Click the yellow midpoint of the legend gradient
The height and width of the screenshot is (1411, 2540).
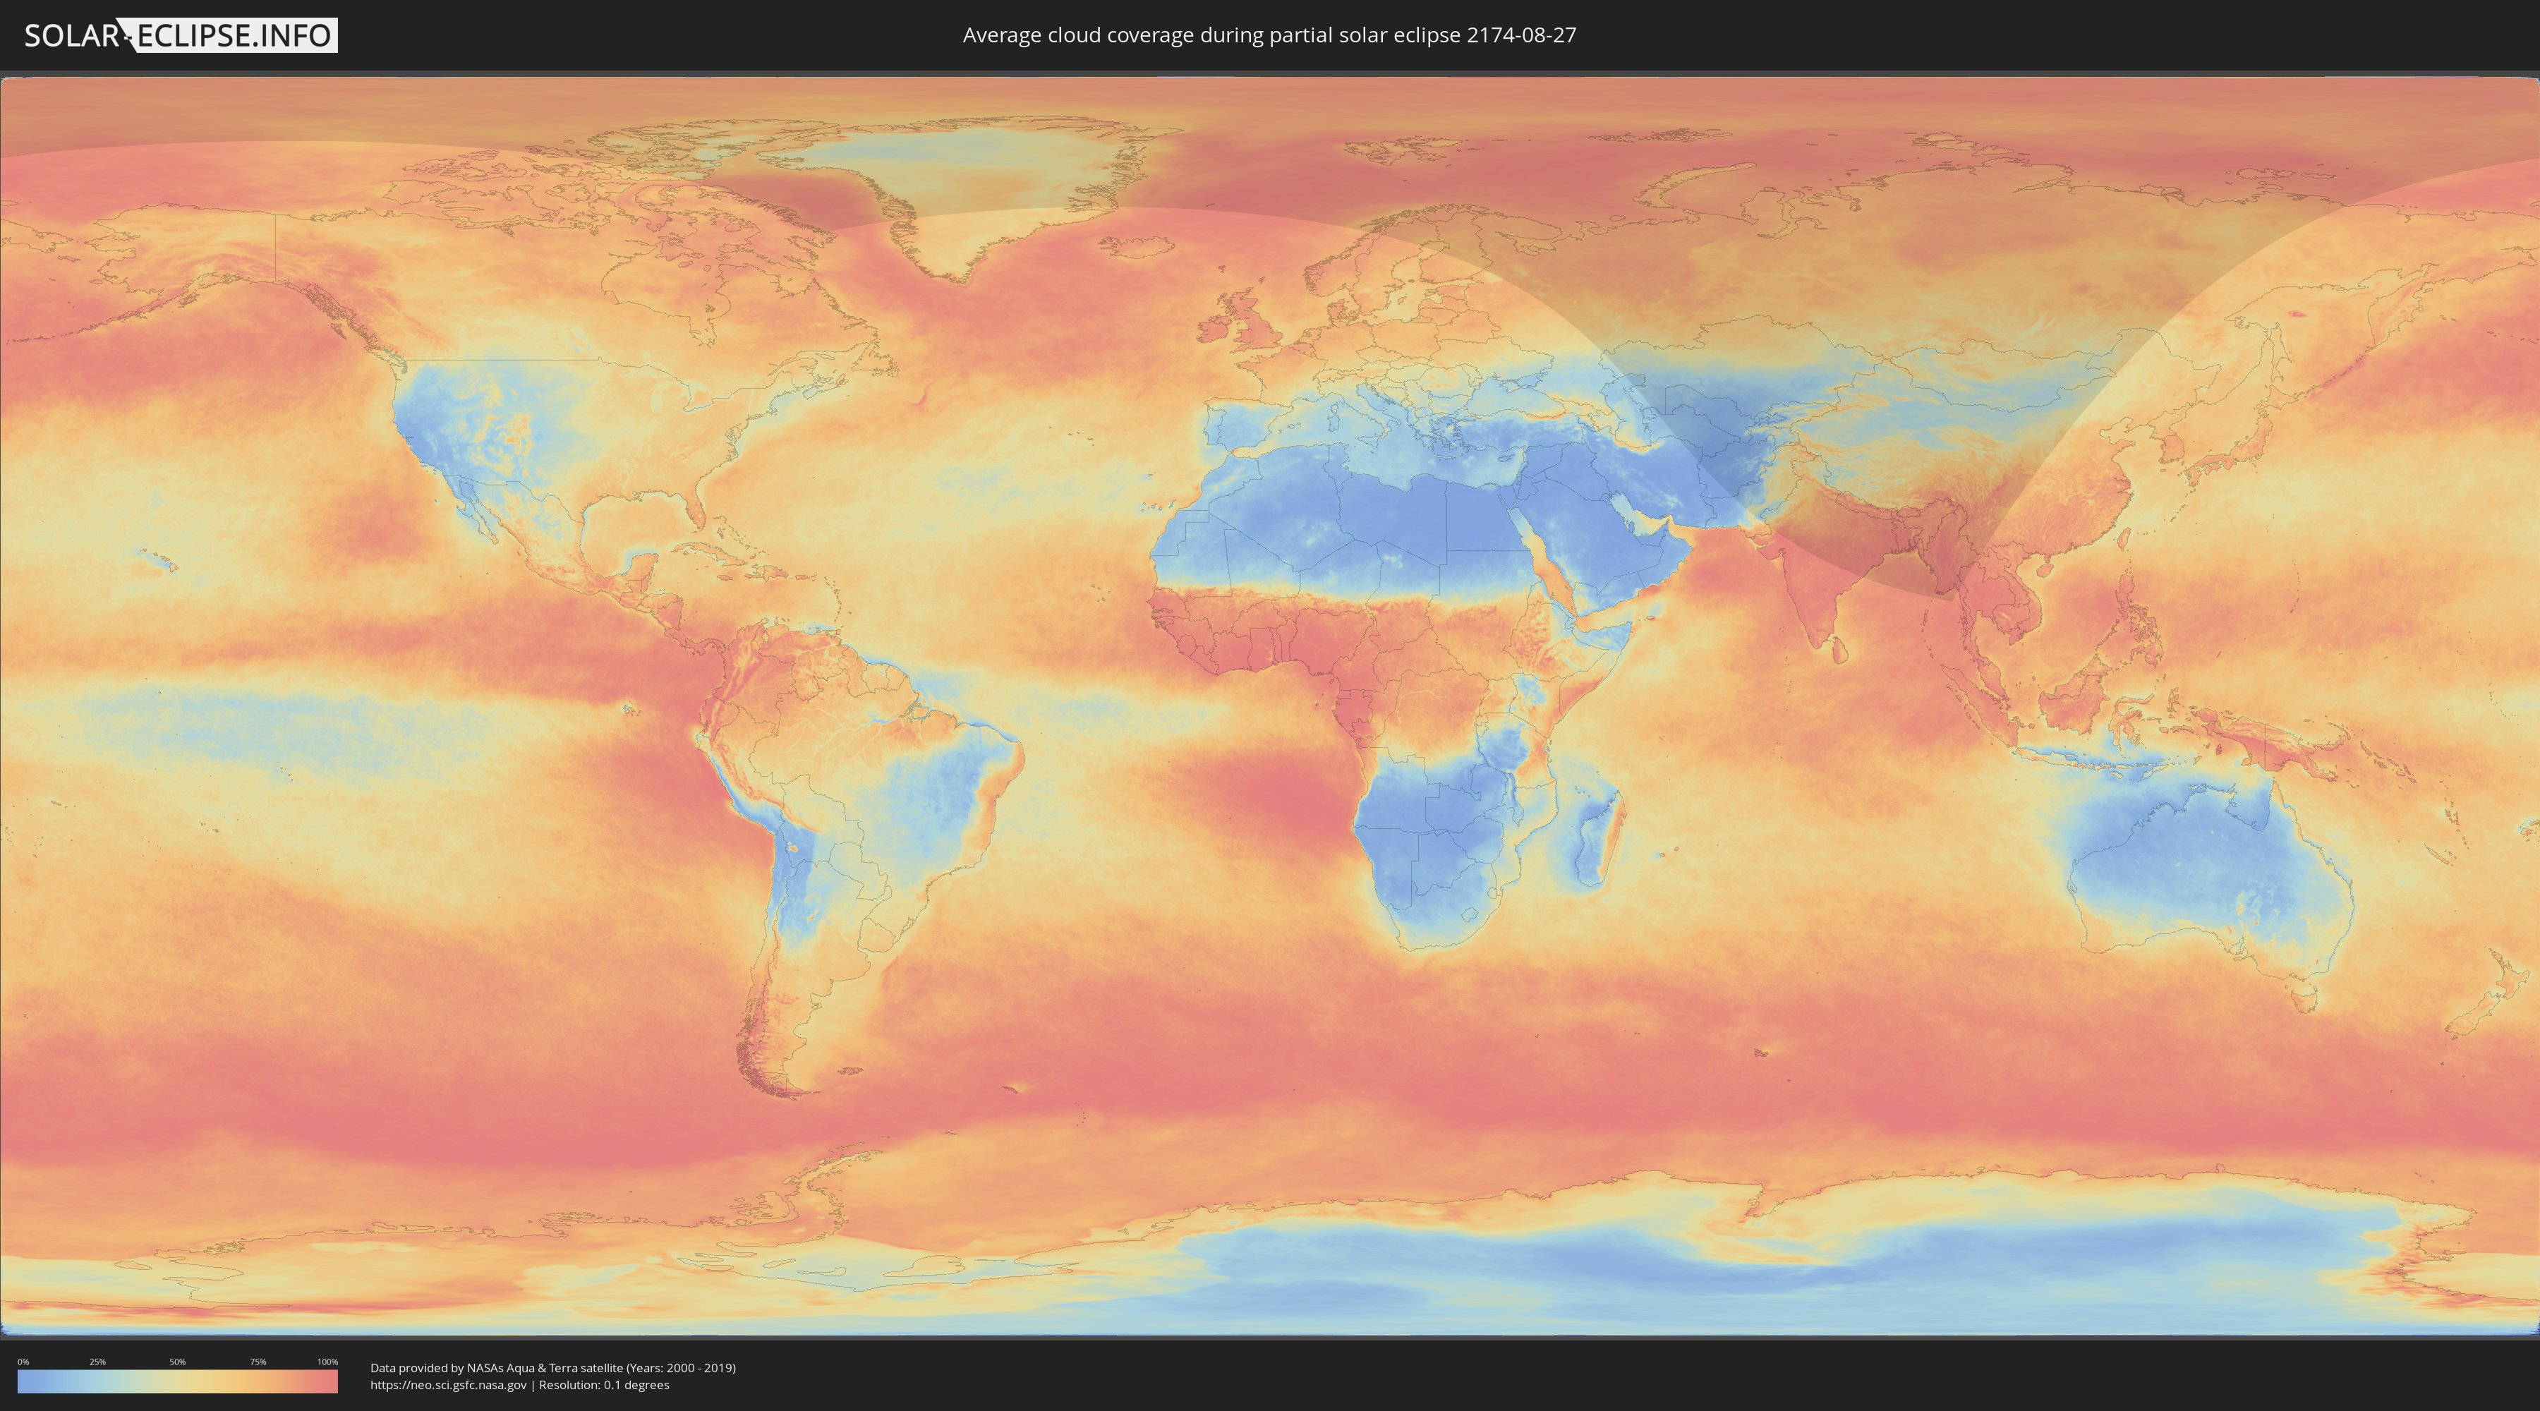tap(178, 1381)
